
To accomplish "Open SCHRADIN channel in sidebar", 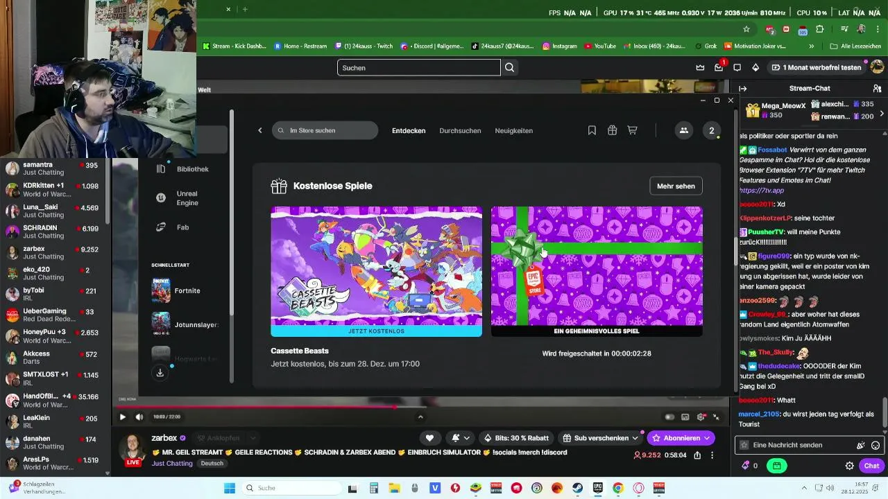I will tap(53, 231).
